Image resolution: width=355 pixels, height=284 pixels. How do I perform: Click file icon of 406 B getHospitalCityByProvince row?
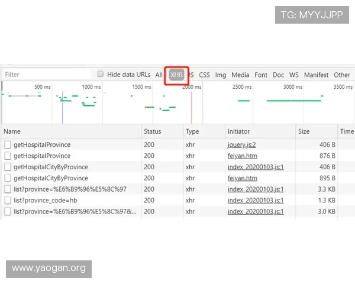8,167
